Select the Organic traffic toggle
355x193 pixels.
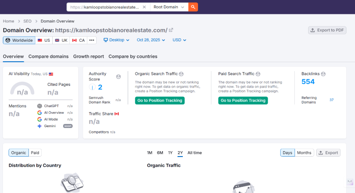[18, 153]
